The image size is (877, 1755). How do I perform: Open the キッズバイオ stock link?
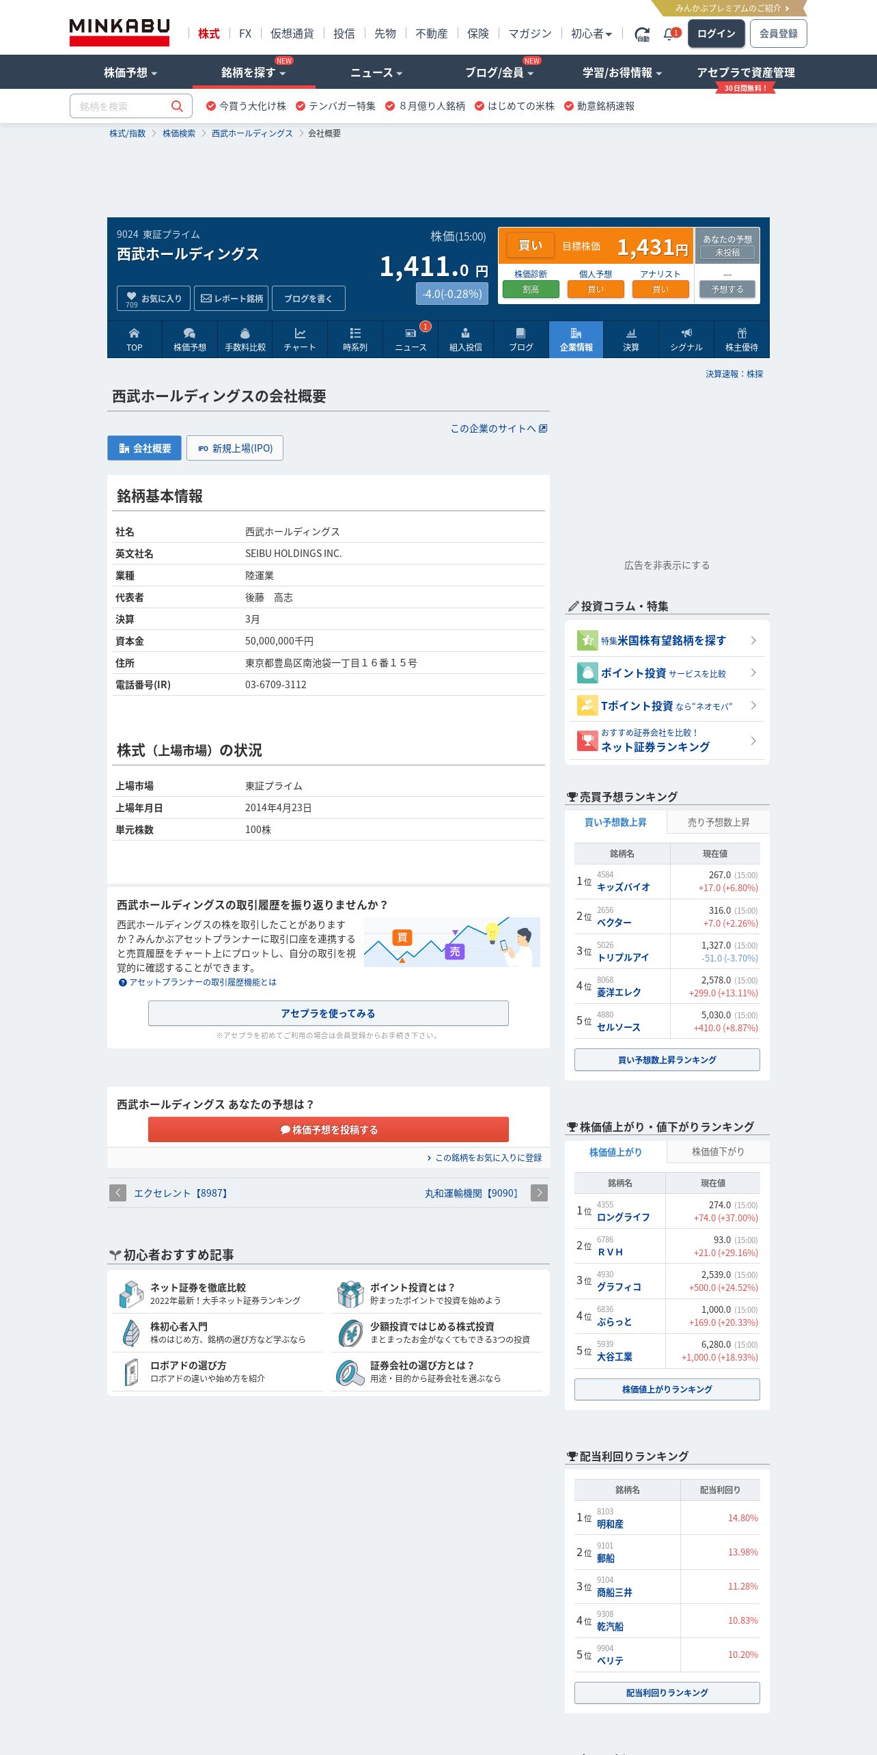[x=624, y=887]
